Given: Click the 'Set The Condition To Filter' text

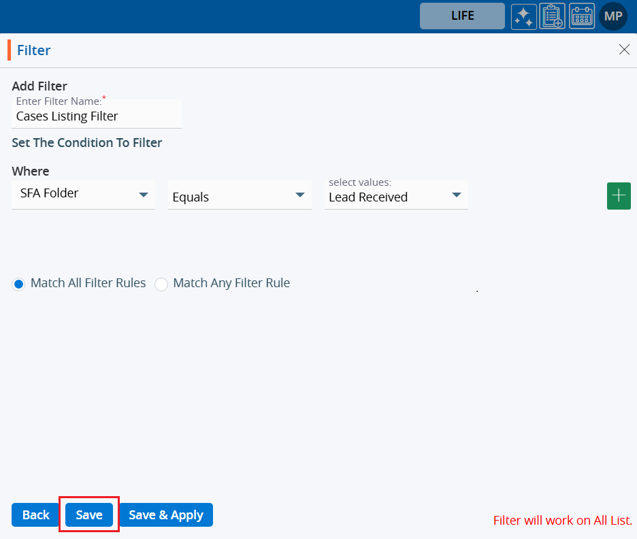Looking at the screenshot, I should coord(87,143).
